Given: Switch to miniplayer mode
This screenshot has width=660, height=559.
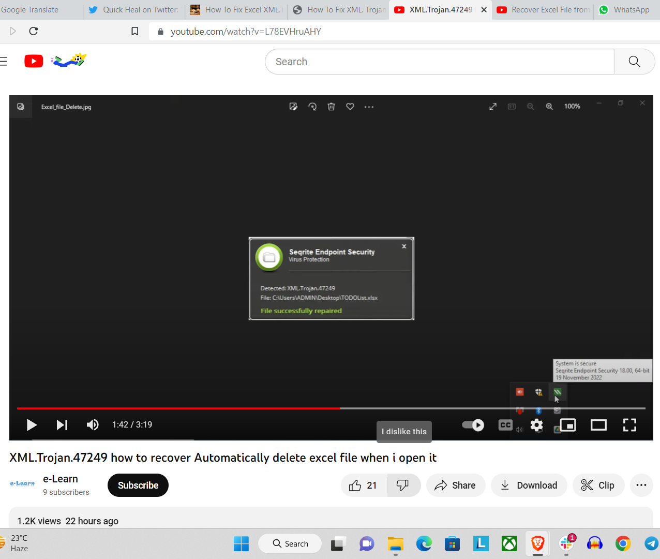Looking at the screenshot, I should tap(568, 425).
